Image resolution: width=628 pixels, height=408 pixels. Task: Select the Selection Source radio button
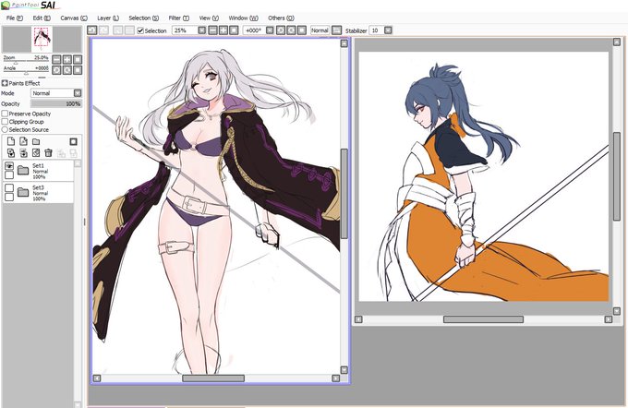tap(5, 129)
